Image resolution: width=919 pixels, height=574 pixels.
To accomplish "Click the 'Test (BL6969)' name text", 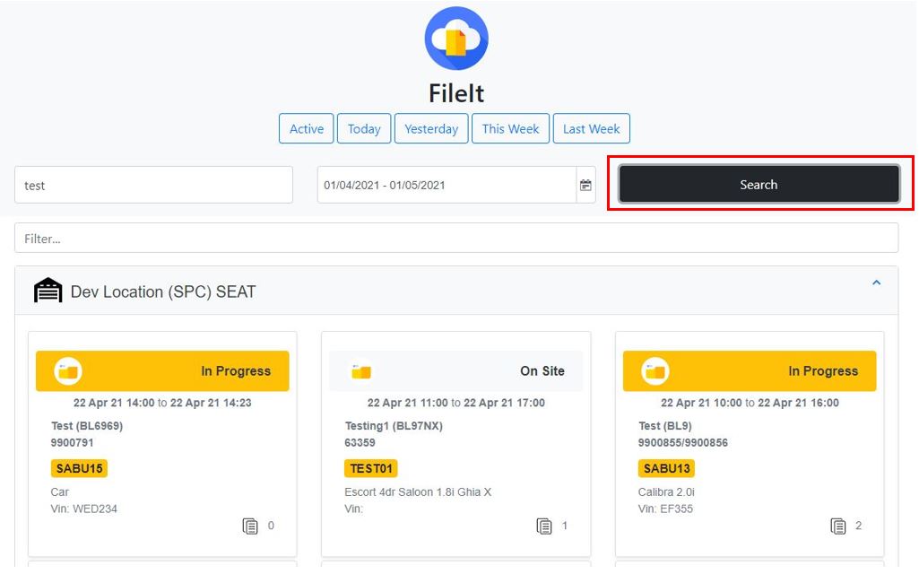I will (87, 426).
